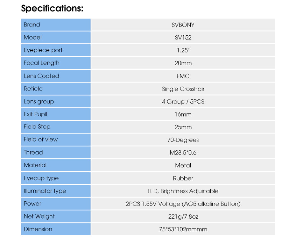Screen dimensions: 296x246
Task: Click the SVBONY brand value
Action: 183,25
